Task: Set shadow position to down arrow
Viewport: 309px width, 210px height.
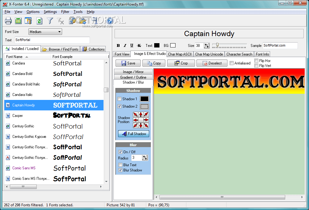Action: (x=141, y=126)
